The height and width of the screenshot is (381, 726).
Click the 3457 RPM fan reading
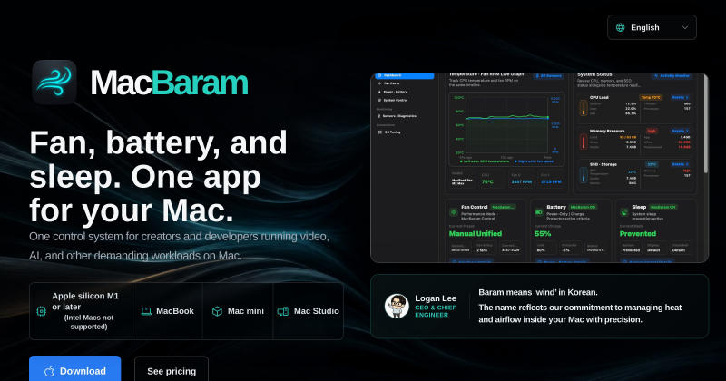521,182
